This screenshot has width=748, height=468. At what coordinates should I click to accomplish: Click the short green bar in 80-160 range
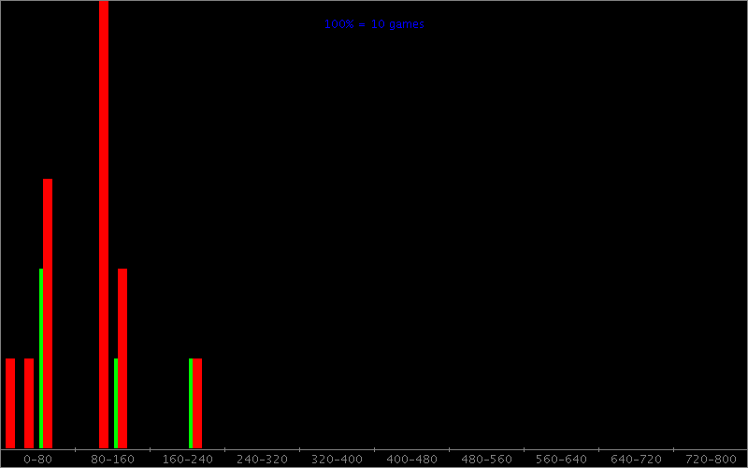[116, 403]
